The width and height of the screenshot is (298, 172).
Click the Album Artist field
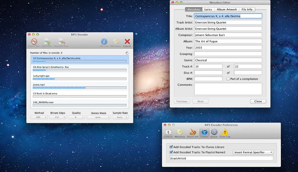[228, 28]
